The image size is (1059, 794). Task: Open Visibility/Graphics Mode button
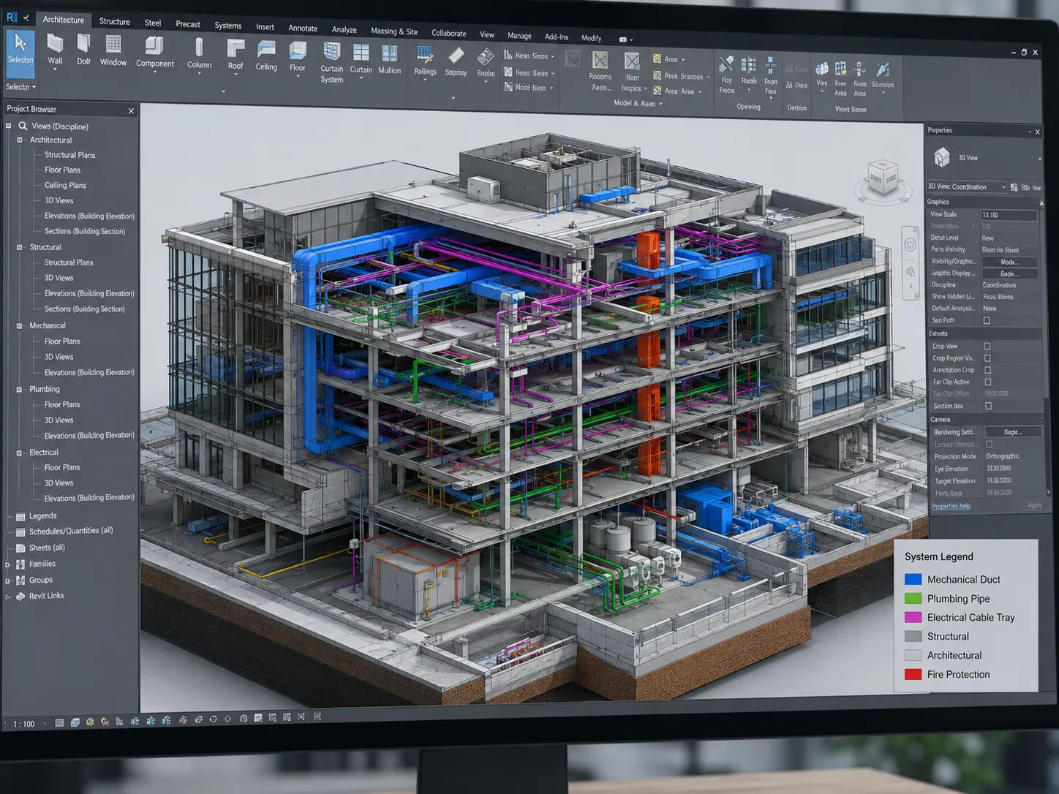pyautogui.click(x=1009, y=262)
